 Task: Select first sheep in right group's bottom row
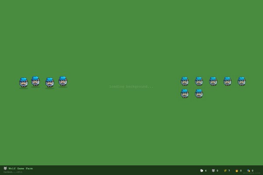pos(185,94)
